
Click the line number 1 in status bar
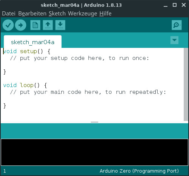[5, 171]
